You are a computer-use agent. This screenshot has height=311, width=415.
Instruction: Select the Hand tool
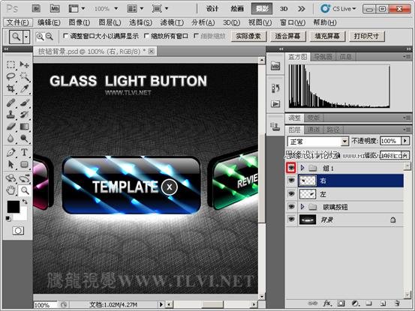[11, 190]
